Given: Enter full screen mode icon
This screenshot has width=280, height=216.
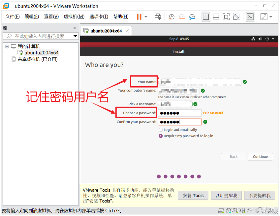Looking at the screenshot, I should tap(226, 17).
